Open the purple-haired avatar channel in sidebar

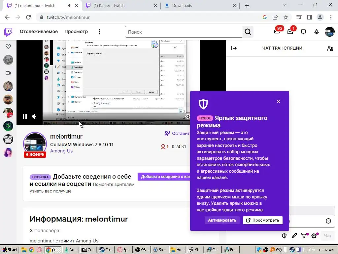coord(8,152)
